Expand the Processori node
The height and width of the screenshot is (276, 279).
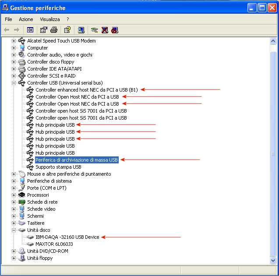(x=14, y=195)
